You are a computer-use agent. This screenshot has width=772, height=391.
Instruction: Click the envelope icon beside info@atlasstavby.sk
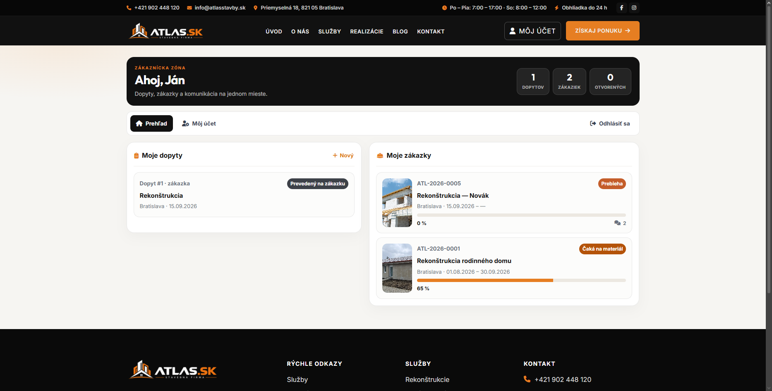[x=189, y=8]
